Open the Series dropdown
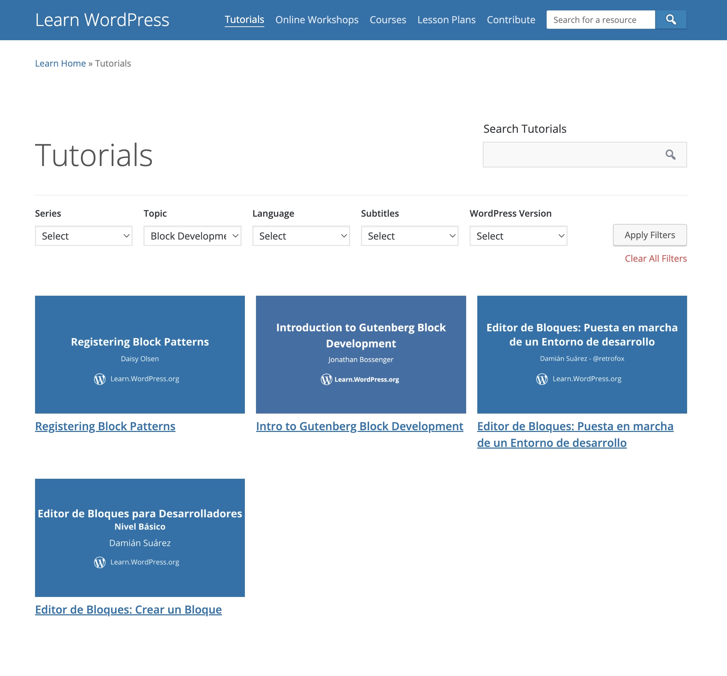 point(83,236)
